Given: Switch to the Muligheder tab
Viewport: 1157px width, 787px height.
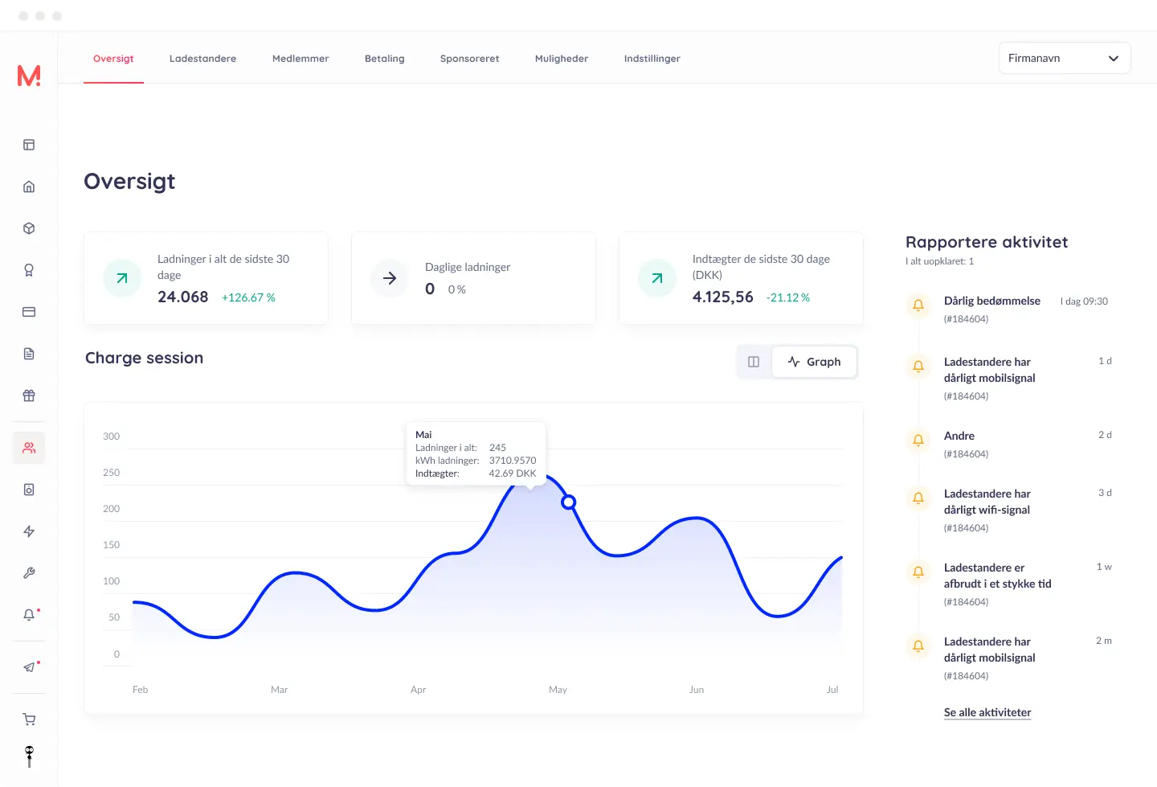Looking at the screenshot, I should click(562, 59).
